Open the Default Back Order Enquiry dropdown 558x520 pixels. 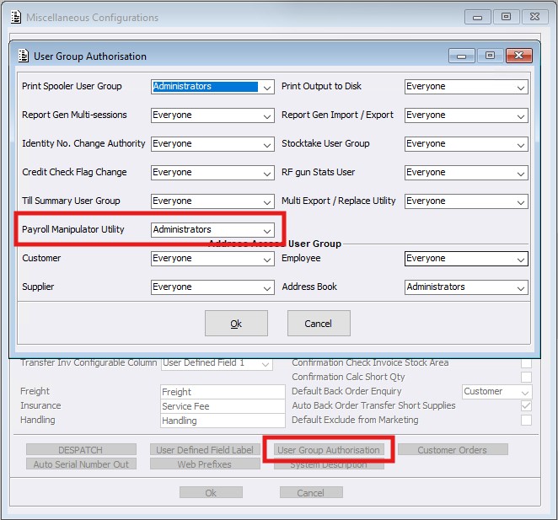point(525,392)
